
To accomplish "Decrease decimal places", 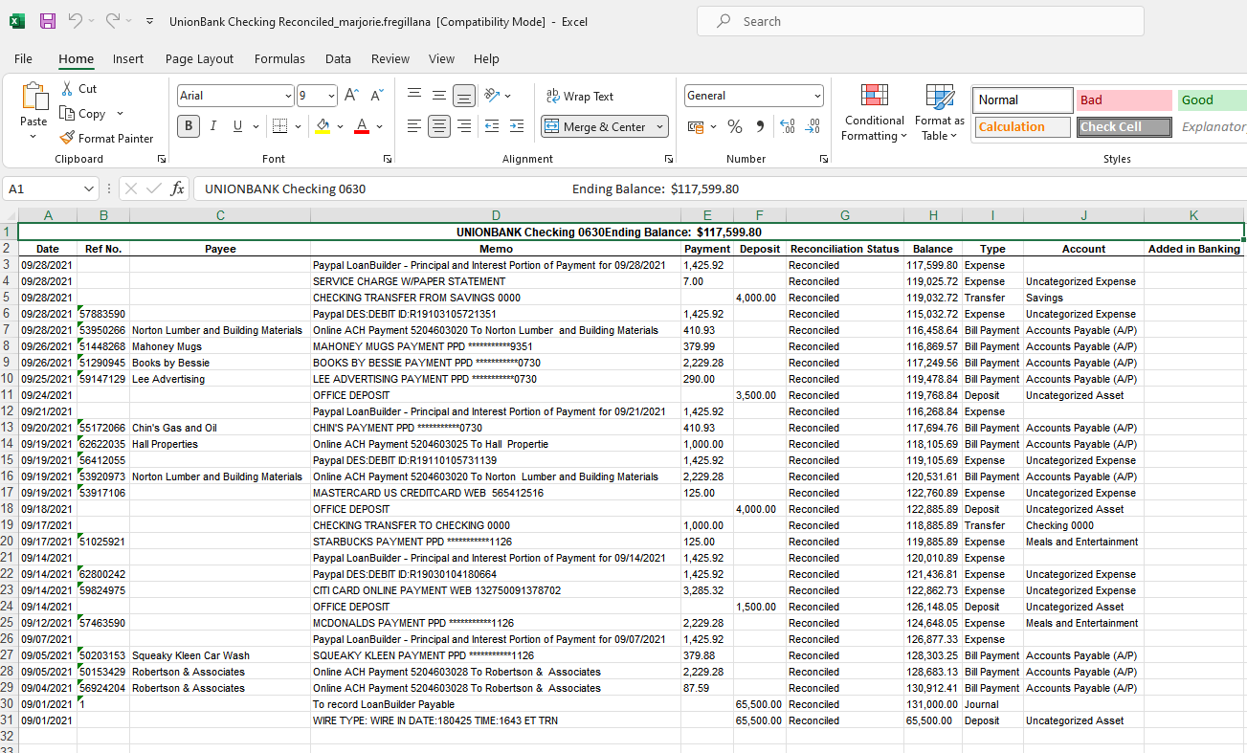I will click(x=813, y=126).
